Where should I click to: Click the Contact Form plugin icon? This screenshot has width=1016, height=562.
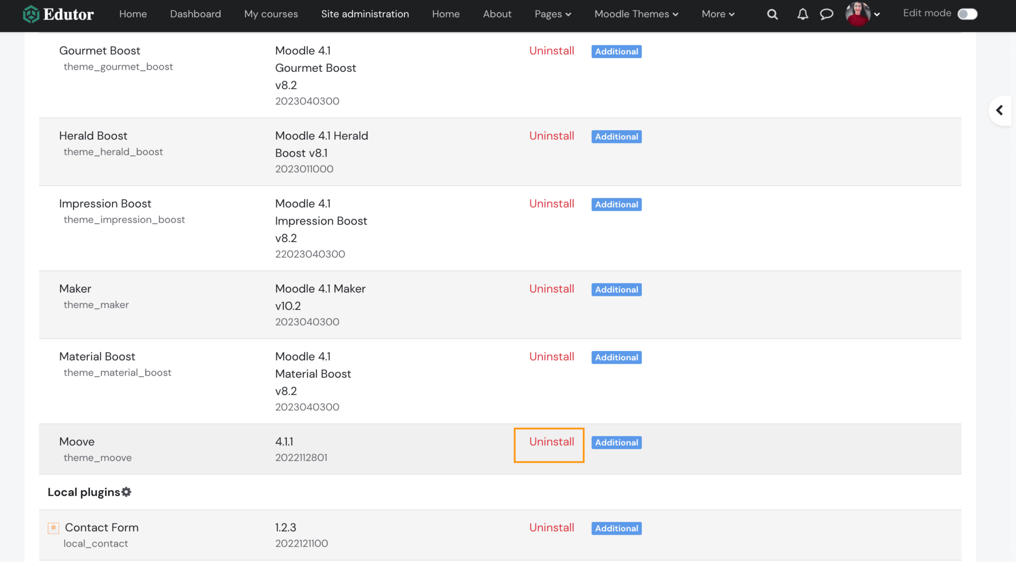pos(54,528)
